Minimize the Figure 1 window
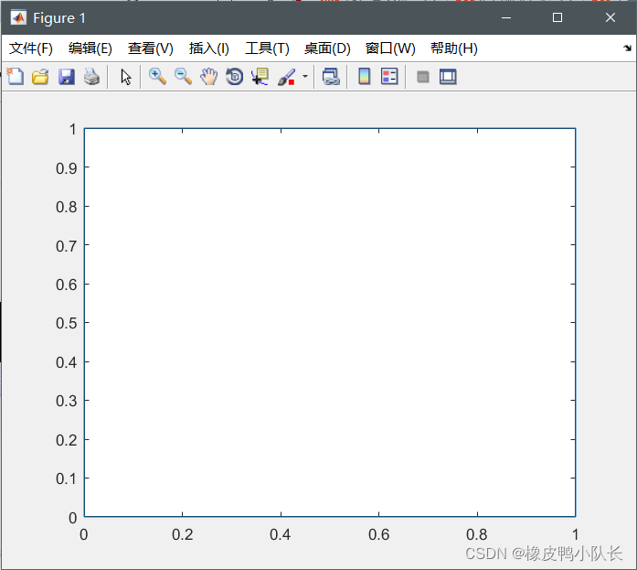The height and width of the screenshot is (570, 637). (506, 17)
